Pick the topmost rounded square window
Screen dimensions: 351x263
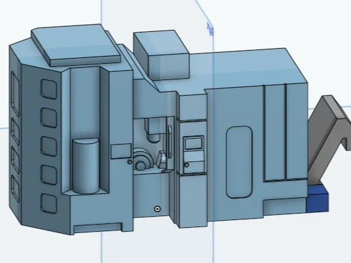click(x=49, y=89)
